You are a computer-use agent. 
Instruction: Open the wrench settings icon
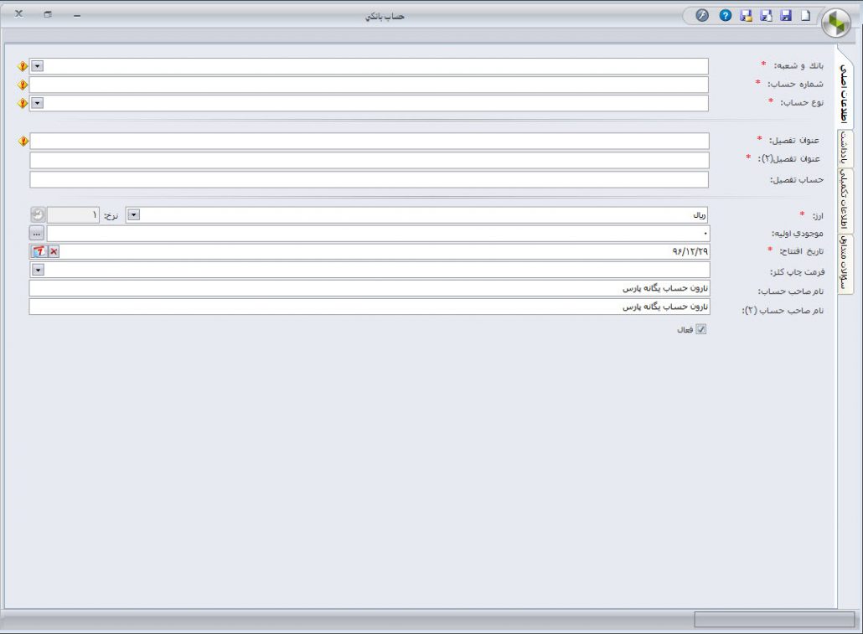(702, 16)
